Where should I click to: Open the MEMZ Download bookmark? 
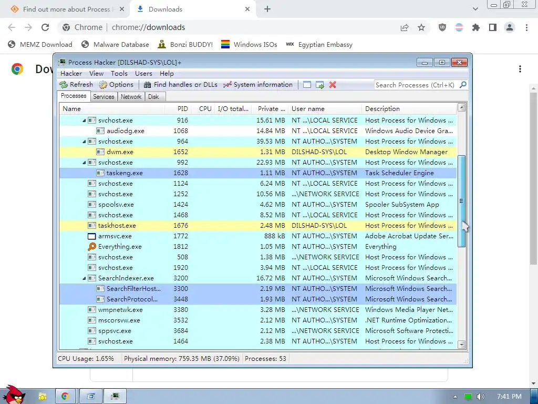[40, 45]
